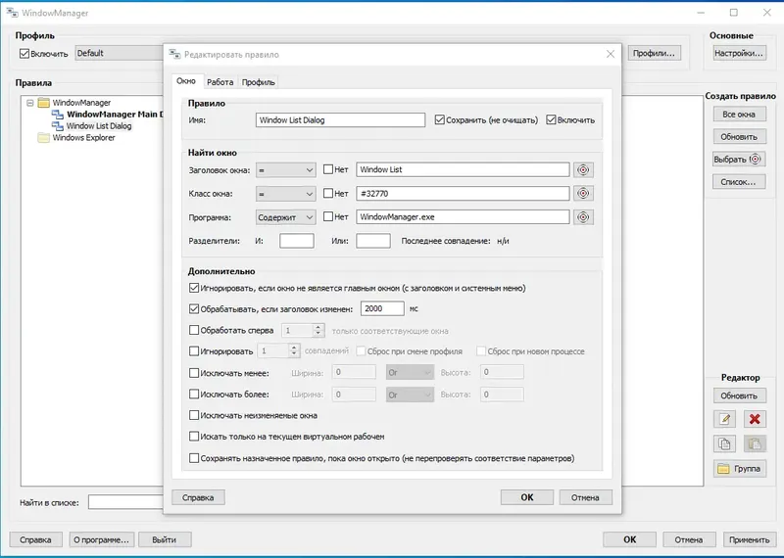
Task: Paste rule using the clipboard icon
Action: pyautogui.click(x=755, y=443)
